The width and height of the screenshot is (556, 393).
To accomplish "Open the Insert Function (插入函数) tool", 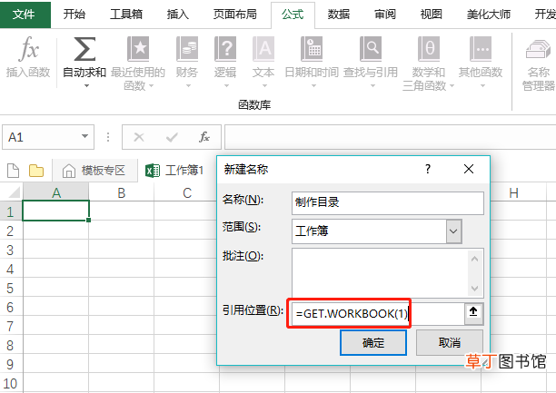I will (x=28, y=56).
